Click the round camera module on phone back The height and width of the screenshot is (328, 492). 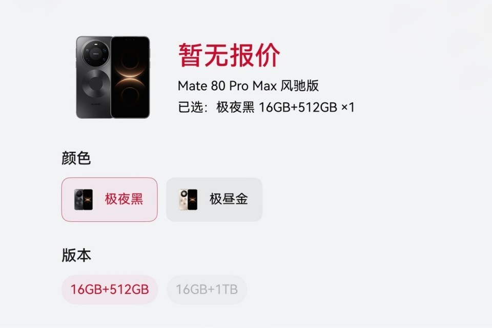(x=95, y=53)
